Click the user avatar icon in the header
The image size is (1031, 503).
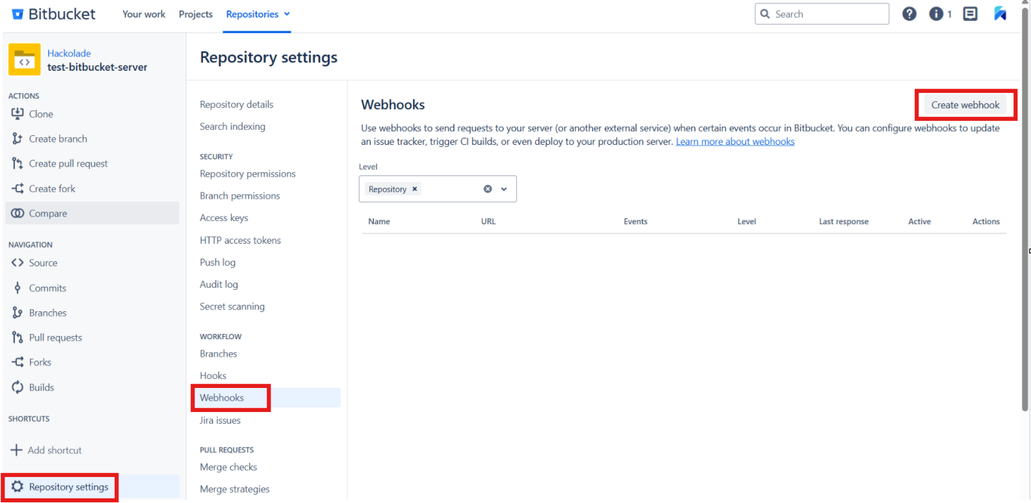[x=1000, y=14]
